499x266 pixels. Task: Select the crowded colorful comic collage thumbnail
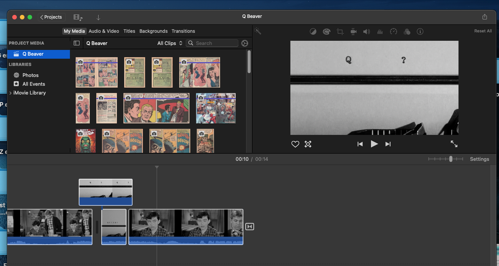(216, 108)
